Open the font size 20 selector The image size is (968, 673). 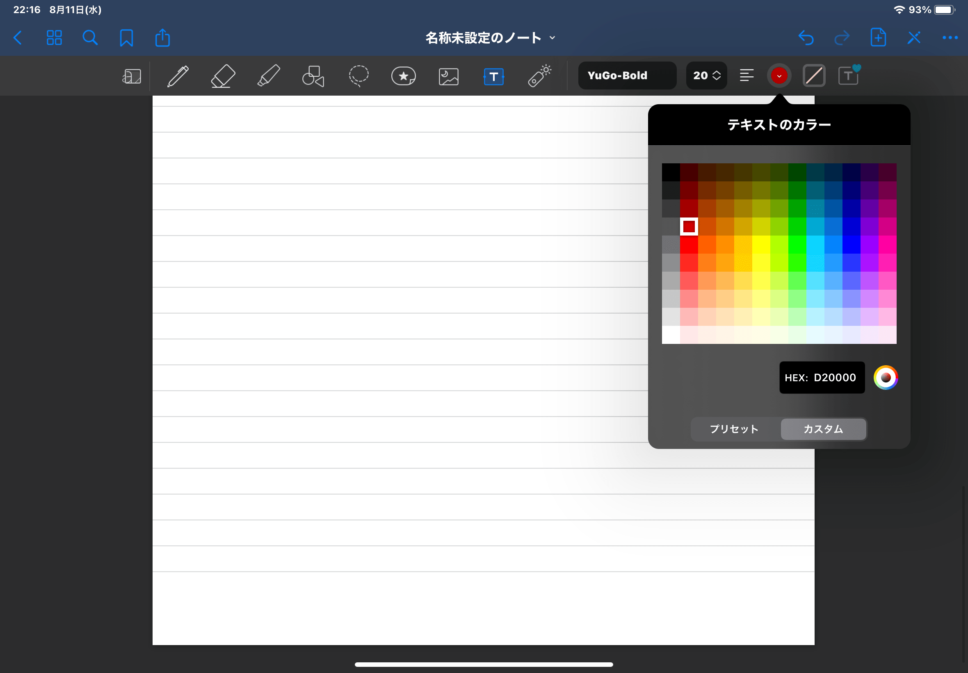click(x=706, y=76)
